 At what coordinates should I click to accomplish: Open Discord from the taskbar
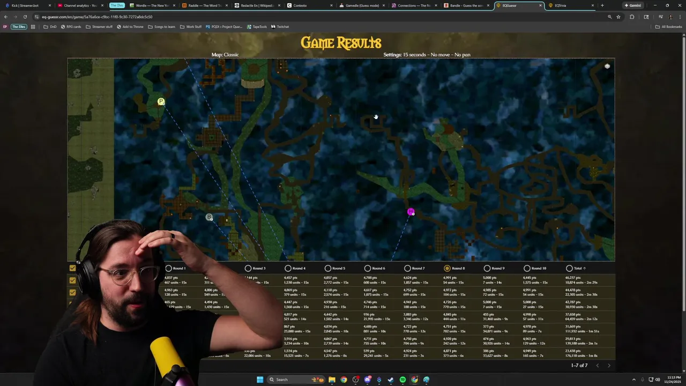coord(367,380)
